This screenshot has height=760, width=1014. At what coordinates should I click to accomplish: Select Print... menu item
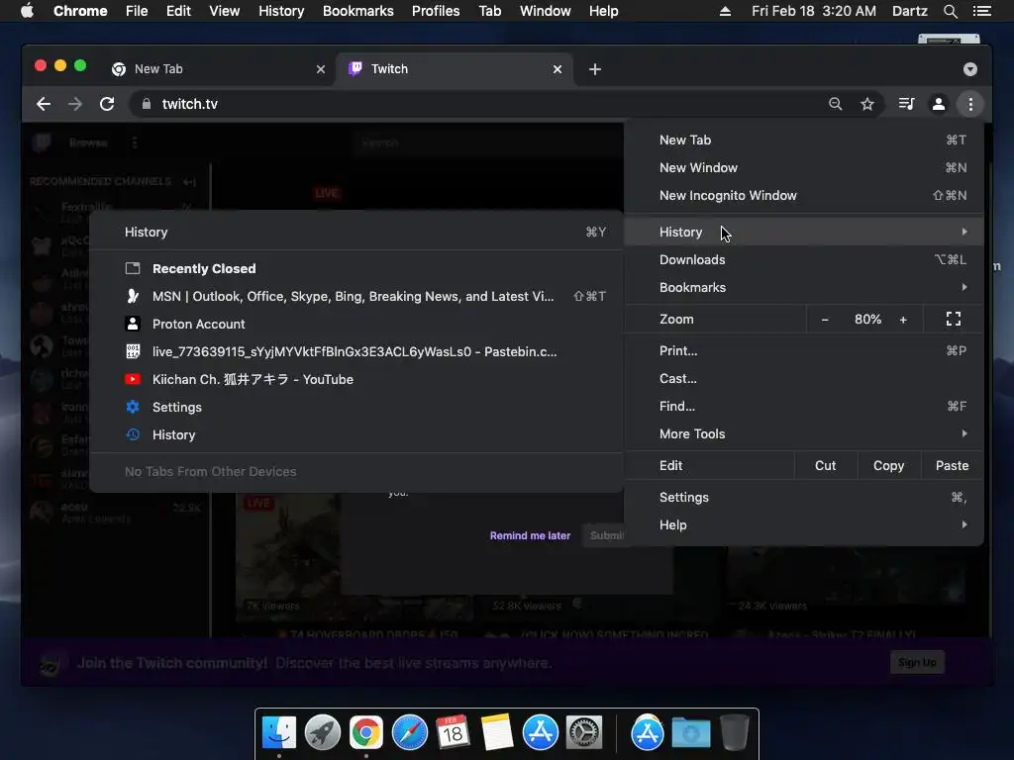point(804,351)
